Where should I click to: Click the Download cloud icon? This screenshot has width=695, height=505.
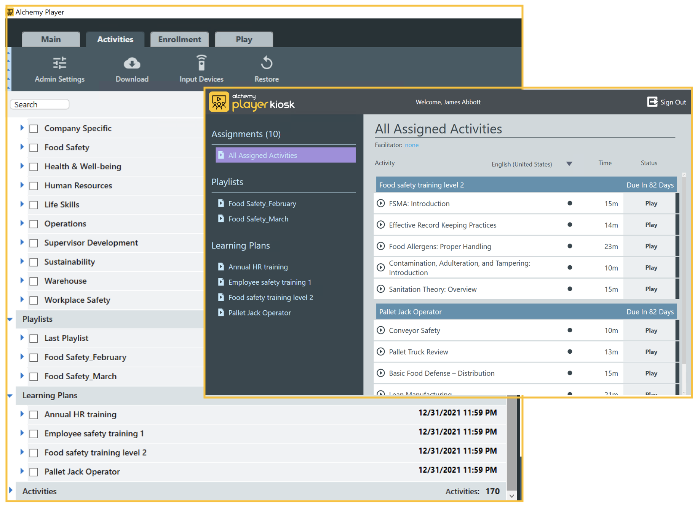[132, 63]
